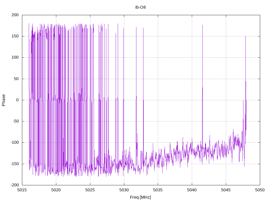
Task: Click the -100 y-axis tick label
Action: 15,142
